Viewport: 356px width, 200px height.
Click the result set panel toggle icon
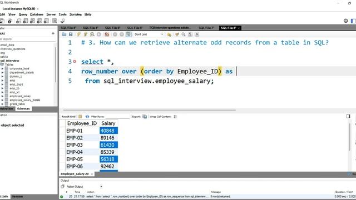348,116
